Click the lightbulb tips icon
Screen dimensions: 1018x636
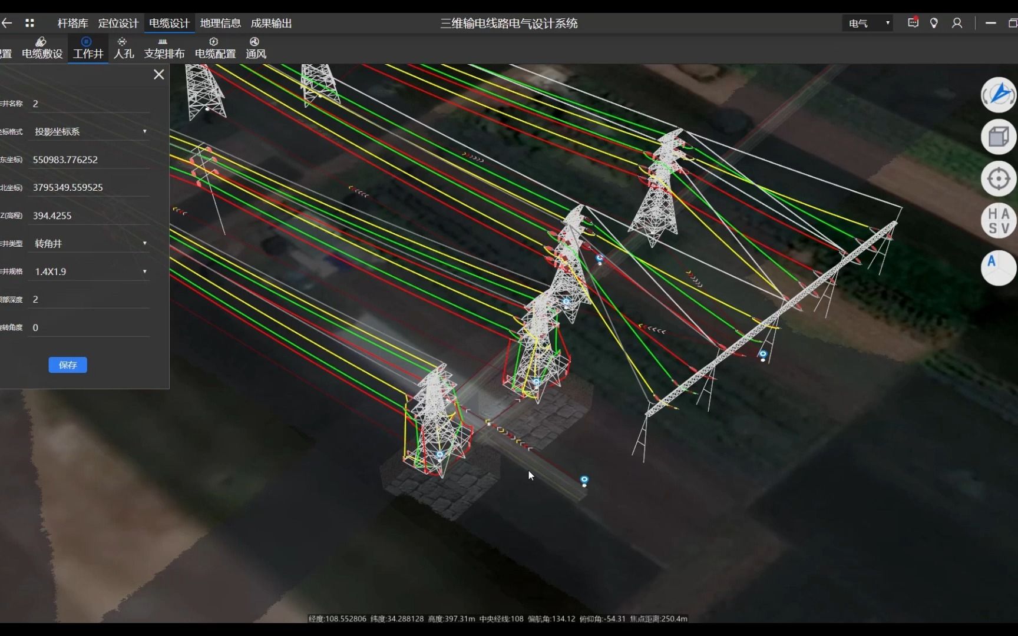coord(934,23)
